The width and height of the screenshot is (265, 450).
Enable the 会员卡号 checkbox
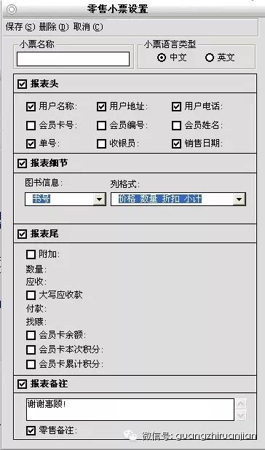click(x=31, y=125)
